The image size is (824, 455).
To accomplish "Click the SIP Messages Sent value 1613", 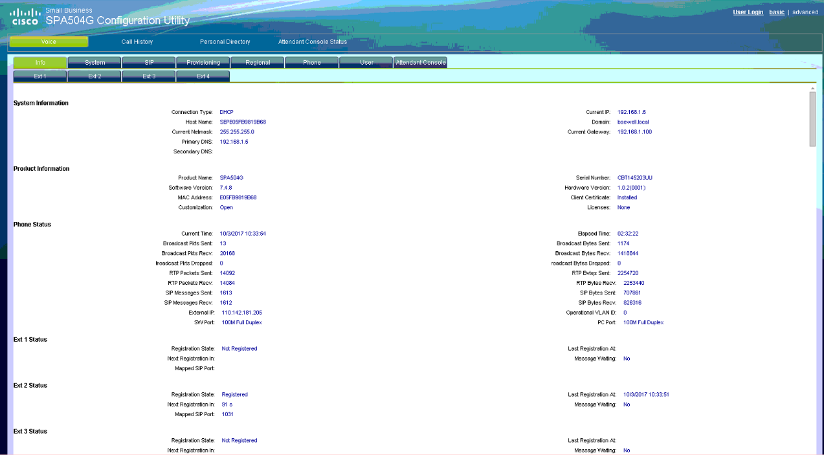I will [226, 293].
